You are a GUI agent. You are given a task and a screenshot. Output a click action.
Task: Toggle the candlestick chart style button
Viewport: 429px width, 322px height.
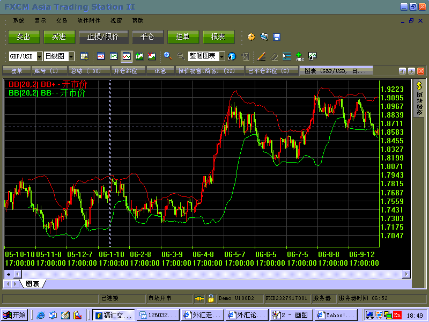pos(114,56)
